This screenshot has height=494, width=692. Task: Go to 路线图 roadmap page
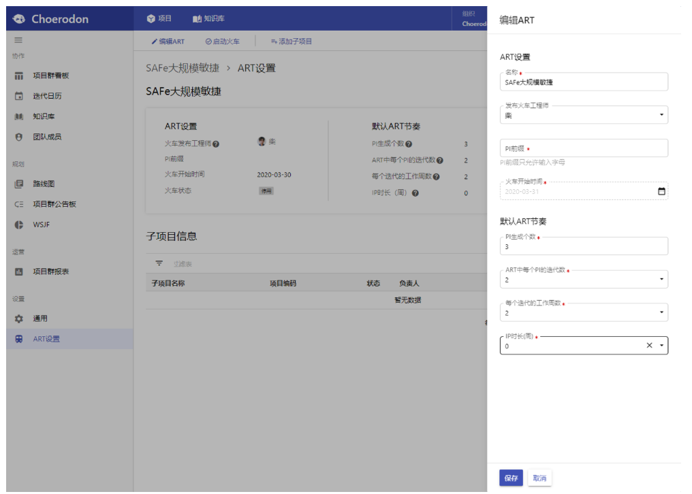click(44, 184)
